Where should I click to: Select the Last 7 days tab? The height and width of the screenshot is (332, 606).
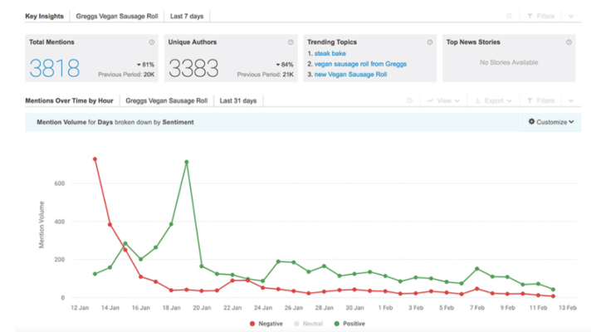coord(187,17)
